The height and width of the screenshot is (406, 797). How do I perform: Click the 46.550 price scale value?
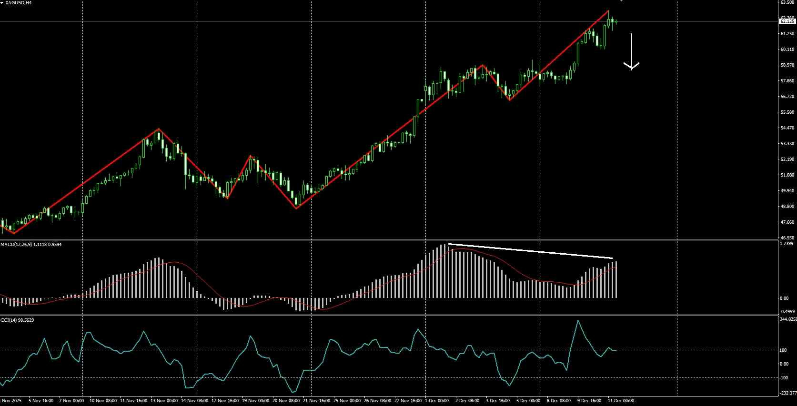(787, 238)
